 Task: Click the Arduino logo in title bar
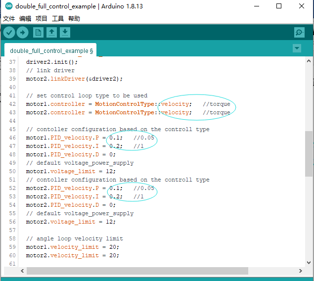(x=9, y=6)
